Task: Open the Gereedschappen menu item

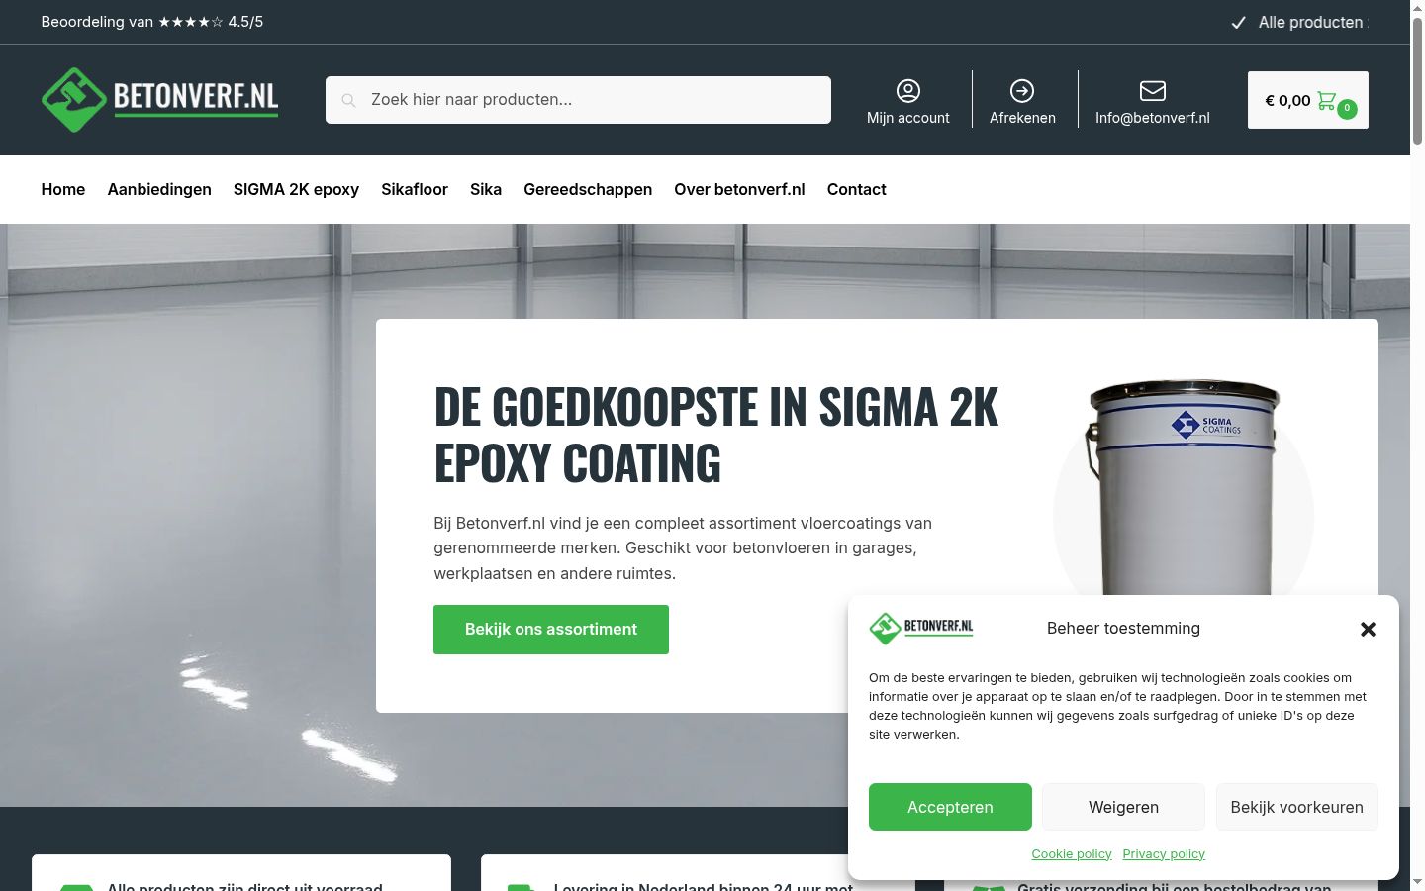Action: 588,189
